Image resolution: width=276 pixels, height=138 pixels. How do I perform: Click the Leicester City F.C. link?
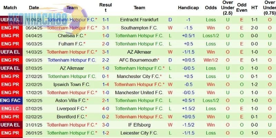click(x=139, y=133)
